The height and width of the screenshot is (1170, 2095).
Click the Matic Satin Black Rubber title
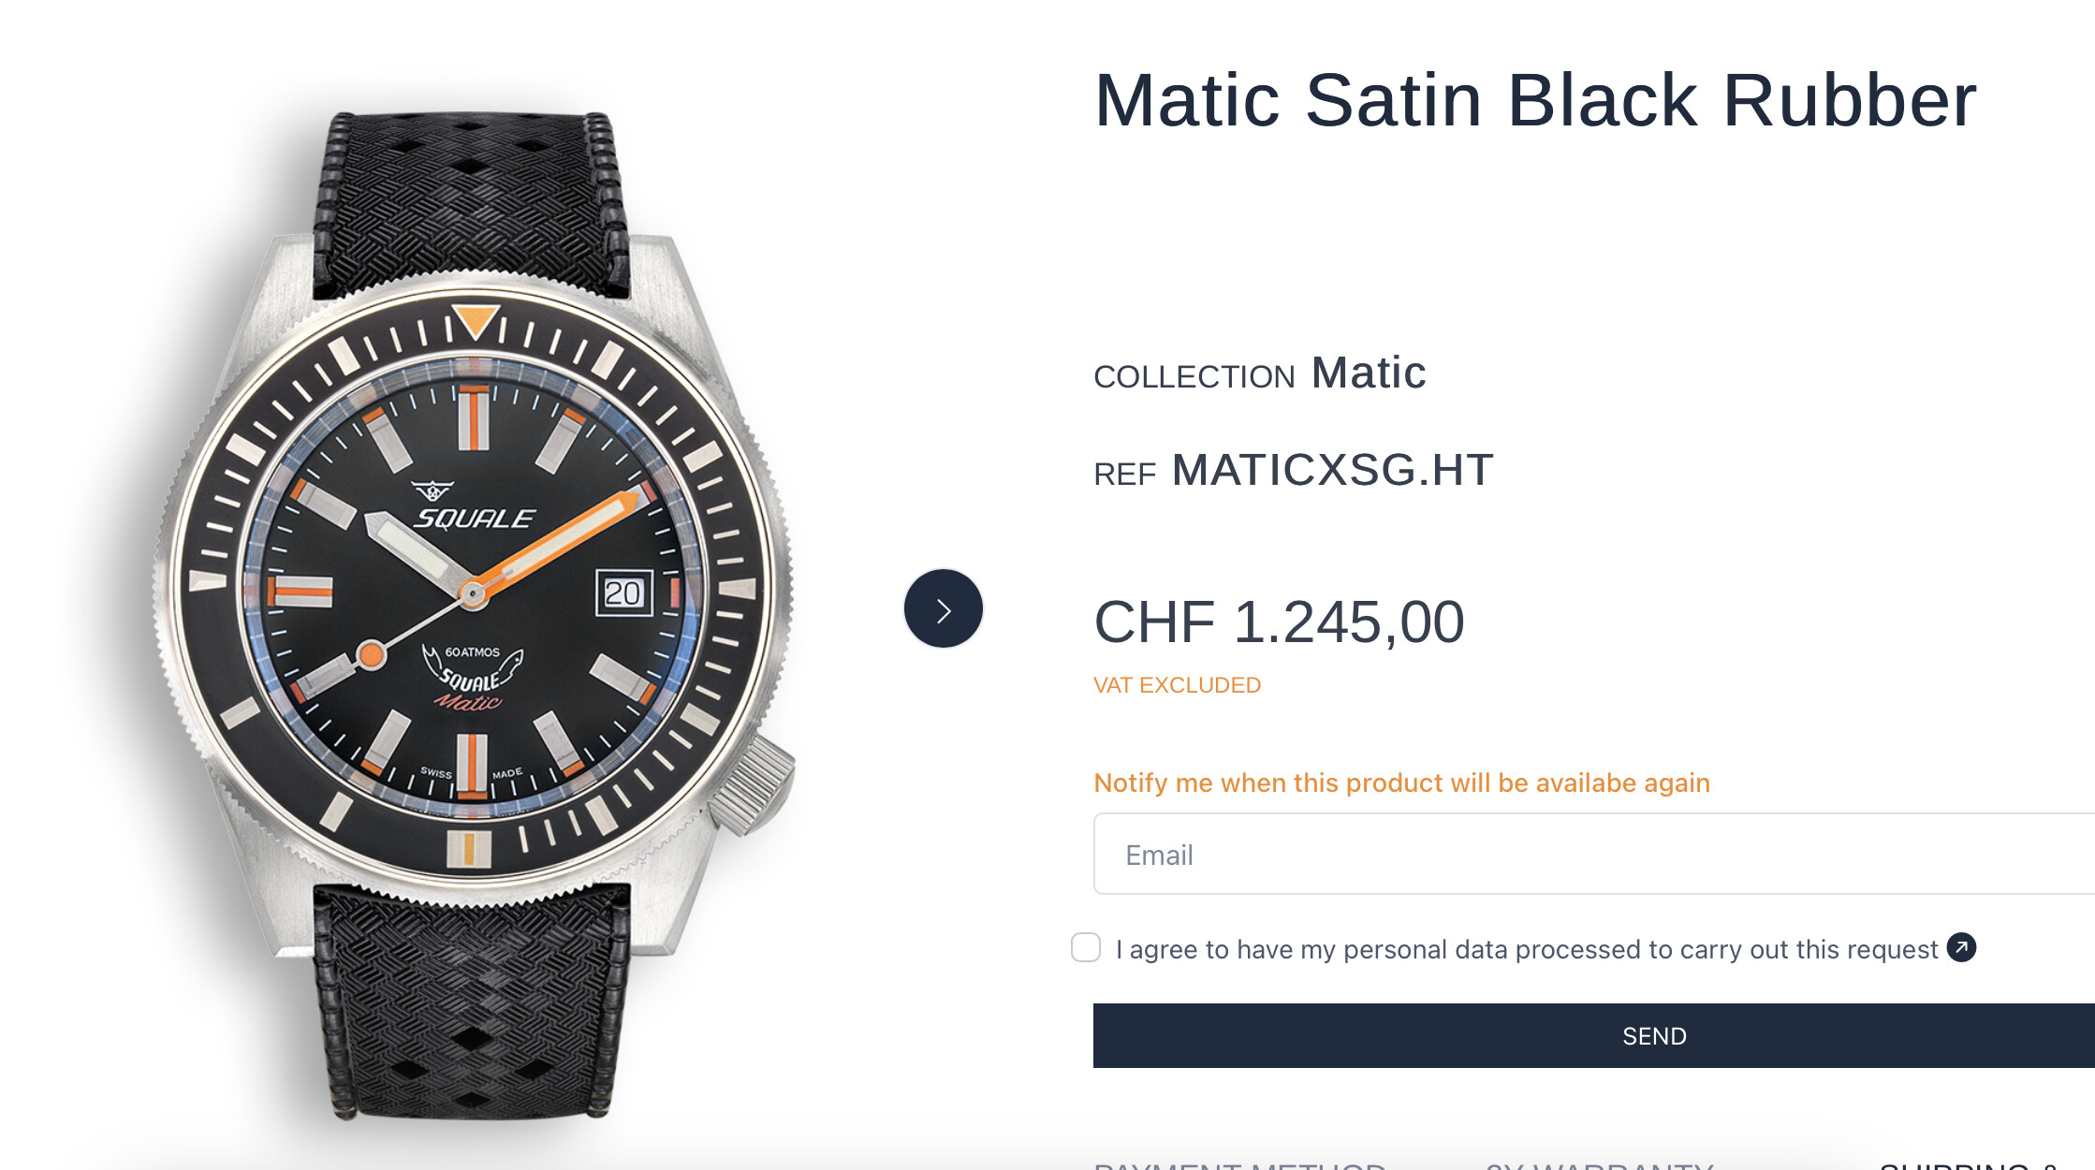[x=1534, y=100]
